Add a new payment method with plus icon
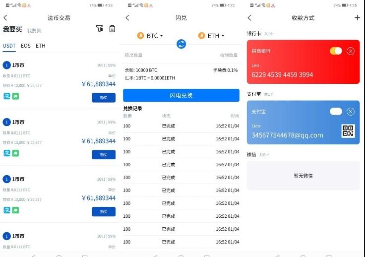 tap(357, 18)
